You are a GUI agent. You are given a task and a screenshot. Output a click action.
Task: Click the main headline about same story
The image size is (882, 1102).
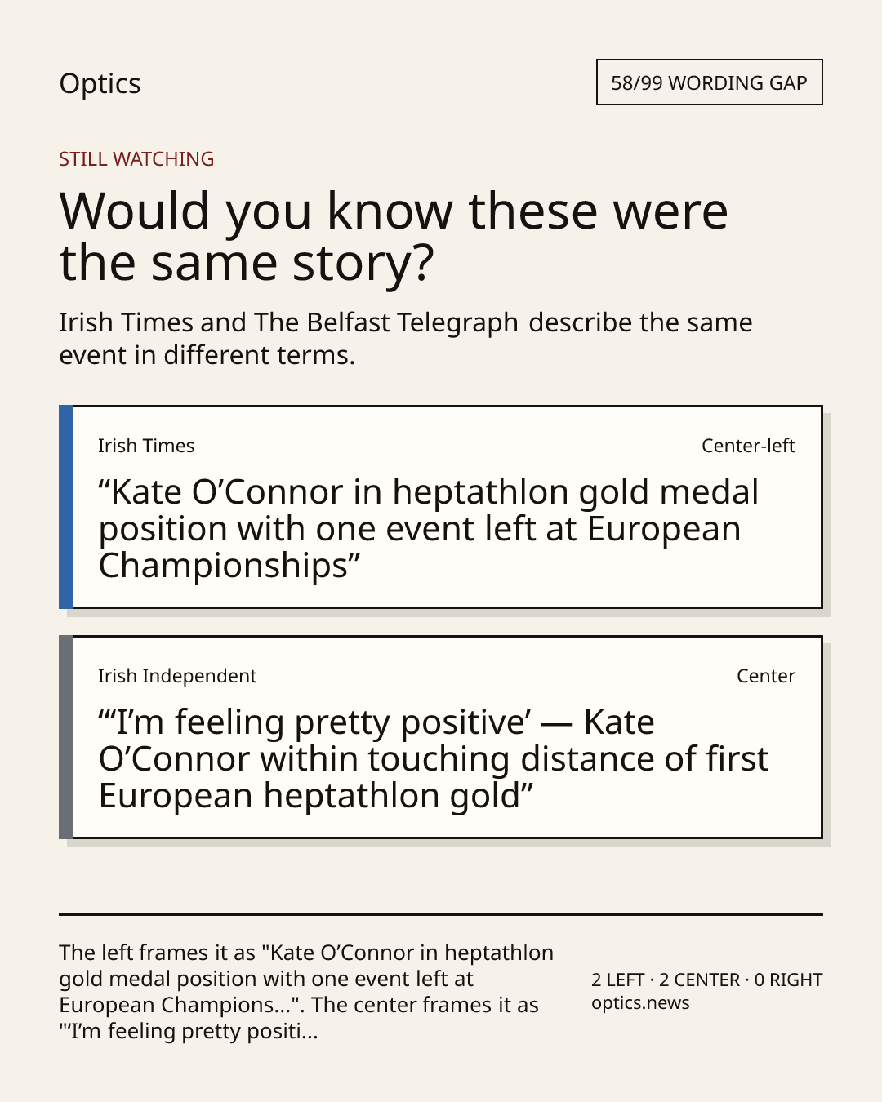point(393,236)
